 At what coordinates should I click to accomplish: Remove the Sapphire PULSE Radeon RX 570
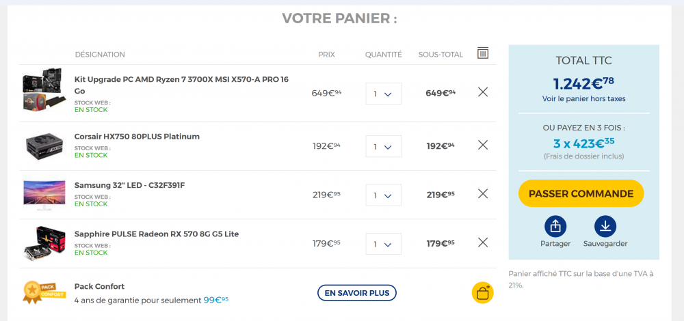click(483, 242)
